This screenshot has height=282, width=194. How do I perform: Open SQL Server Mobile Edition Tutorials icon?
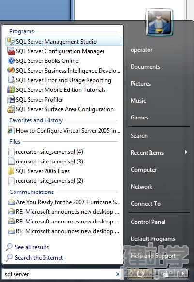11,89
